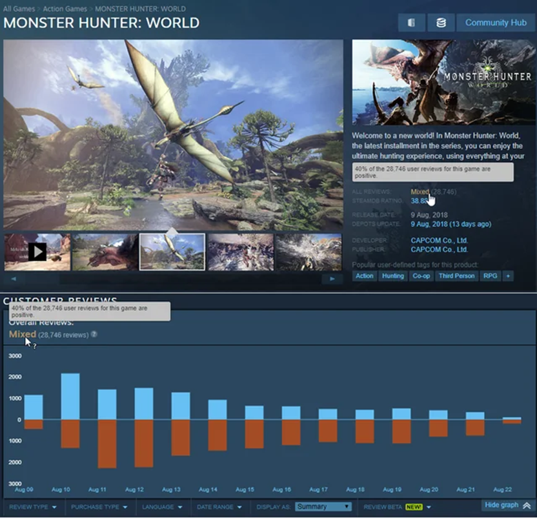This screenshot has height=518, width=537.
Task: Select the red monster screenshot thumbnail
Action: pyautogui.click(x=105, y=252)
